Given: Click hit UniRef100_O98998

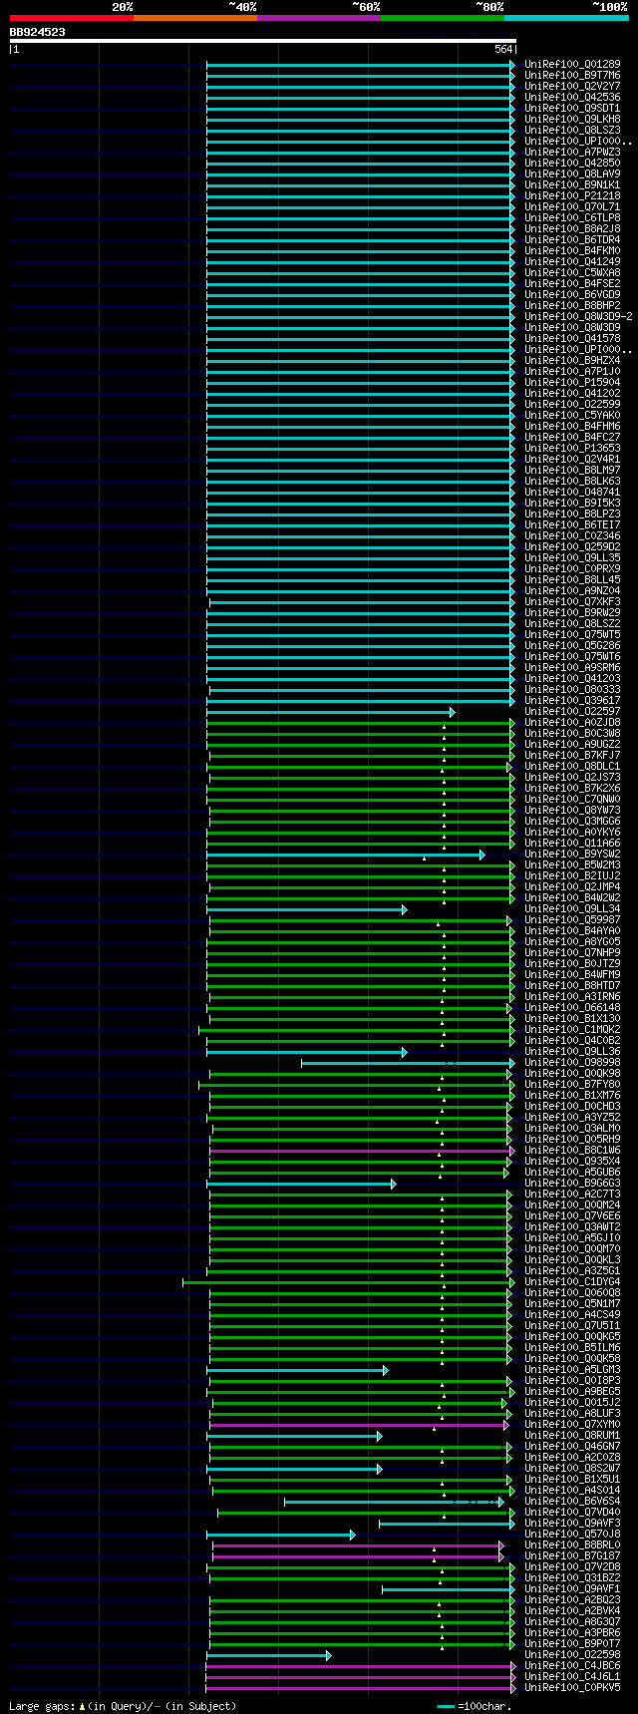Looking at the screenshot, I should 572,1063.
